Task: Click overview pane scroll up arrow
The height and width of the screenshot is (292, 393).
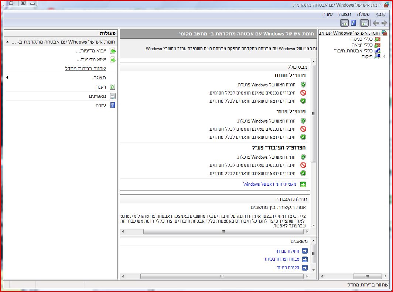Action: 313,62
